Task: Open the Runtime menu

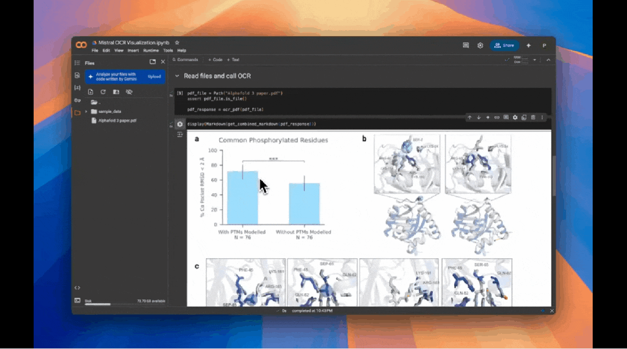Action: [151, 51]
